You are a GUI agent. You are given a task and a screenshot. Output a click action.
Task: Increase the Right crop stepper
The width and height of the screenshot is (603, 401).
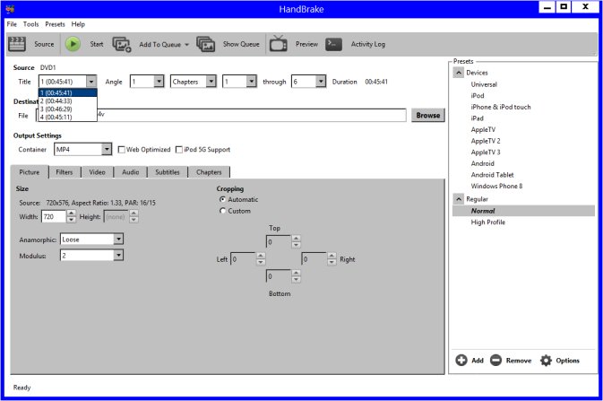pos(332,256)
